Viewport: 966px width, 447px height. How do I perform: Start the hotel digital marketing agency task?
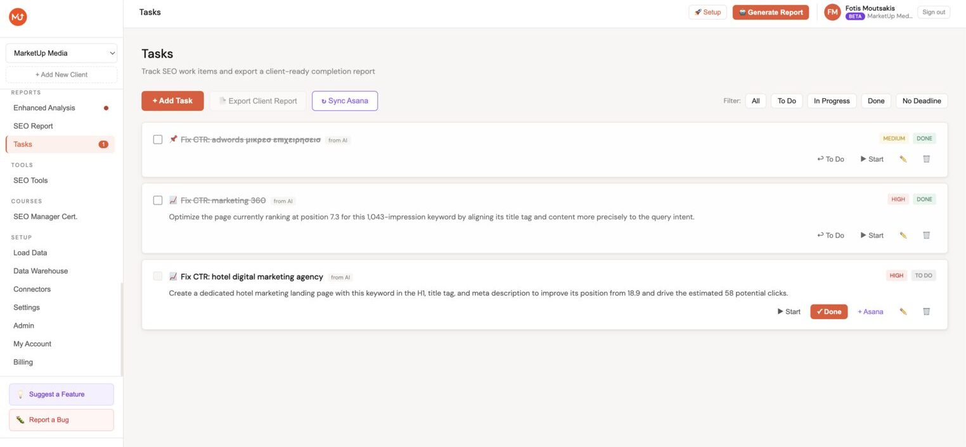[x=789, y=312]
